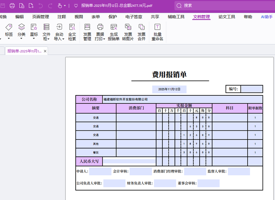Switch to the 页面管理 ribbon tab
This screenshot has height=200, width=275.
click(40, 17)
